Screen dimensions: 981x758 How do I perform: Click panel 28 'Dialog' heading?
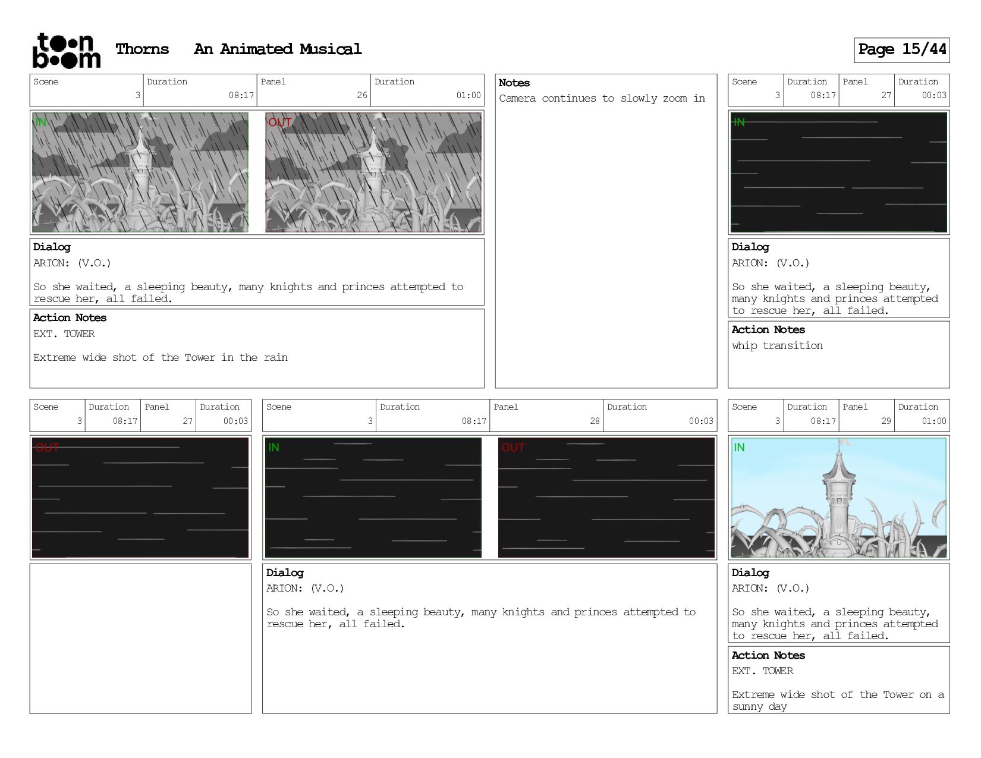coord(285,573)
